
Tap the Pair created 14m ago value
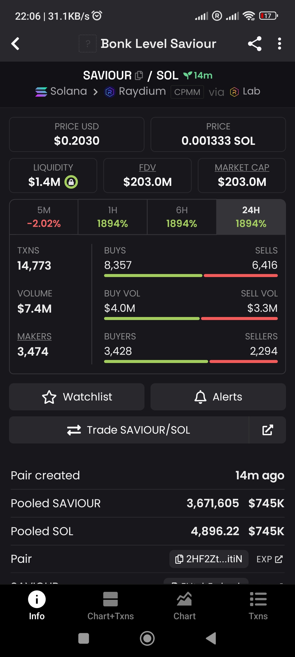[x=260, y=476]
